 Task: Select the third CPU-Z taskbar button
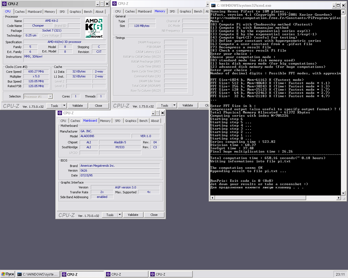click(x=171, y=274)
